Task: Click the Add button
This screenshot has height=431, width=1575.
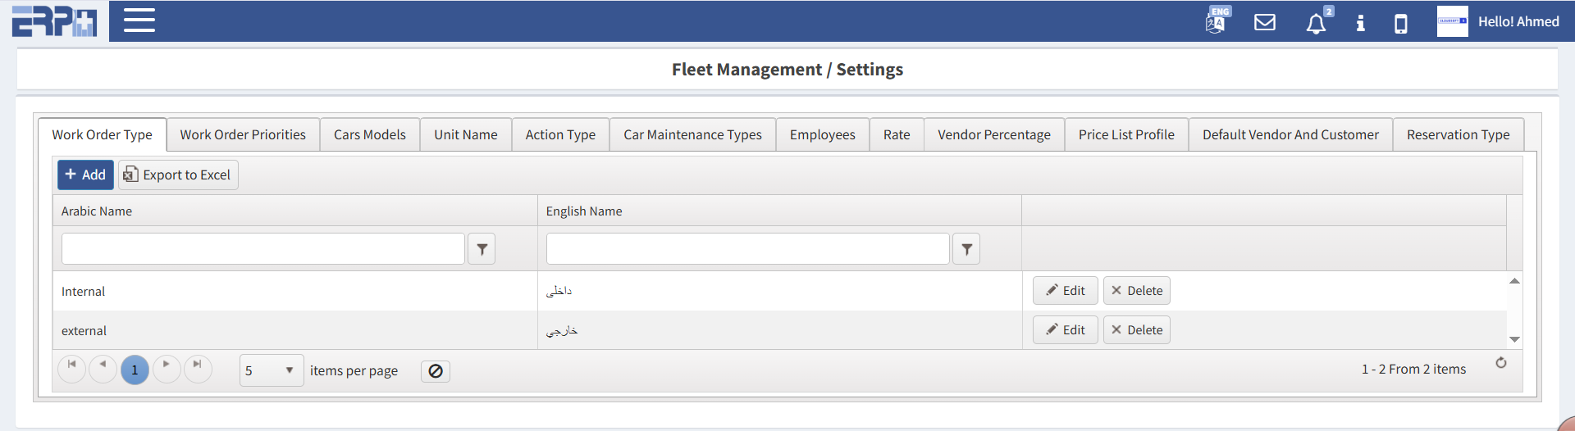Action: [x=85, y=175]
